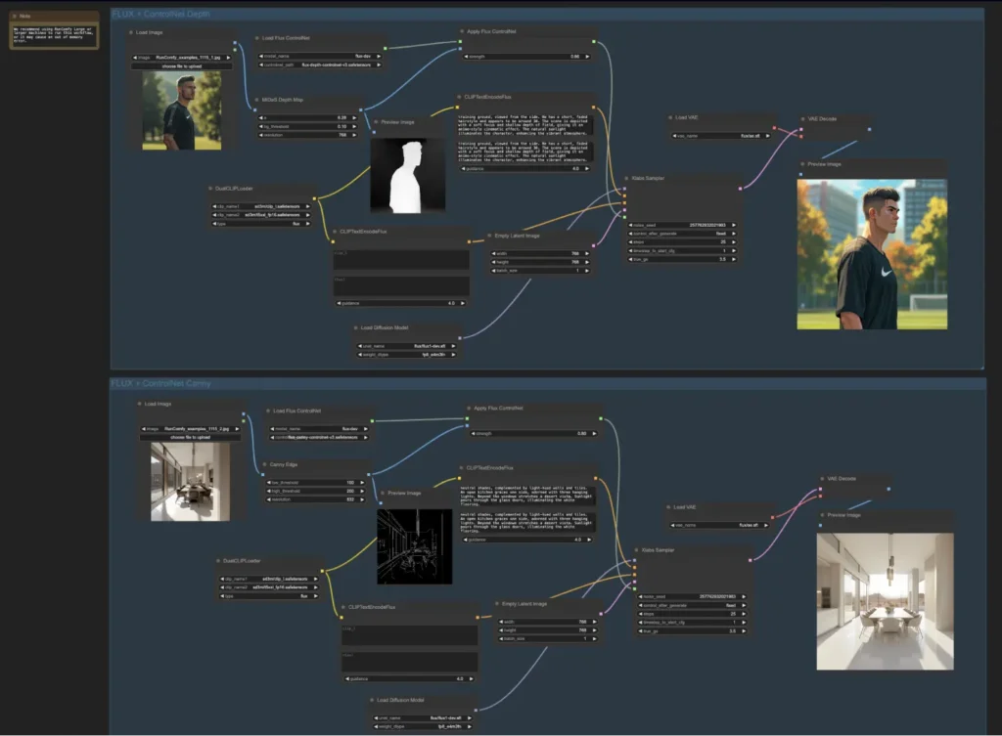Click the collapse dot on the Note node
This screenshot has height=736, width=1002.
pyautogui.click(x=15, y=17)
